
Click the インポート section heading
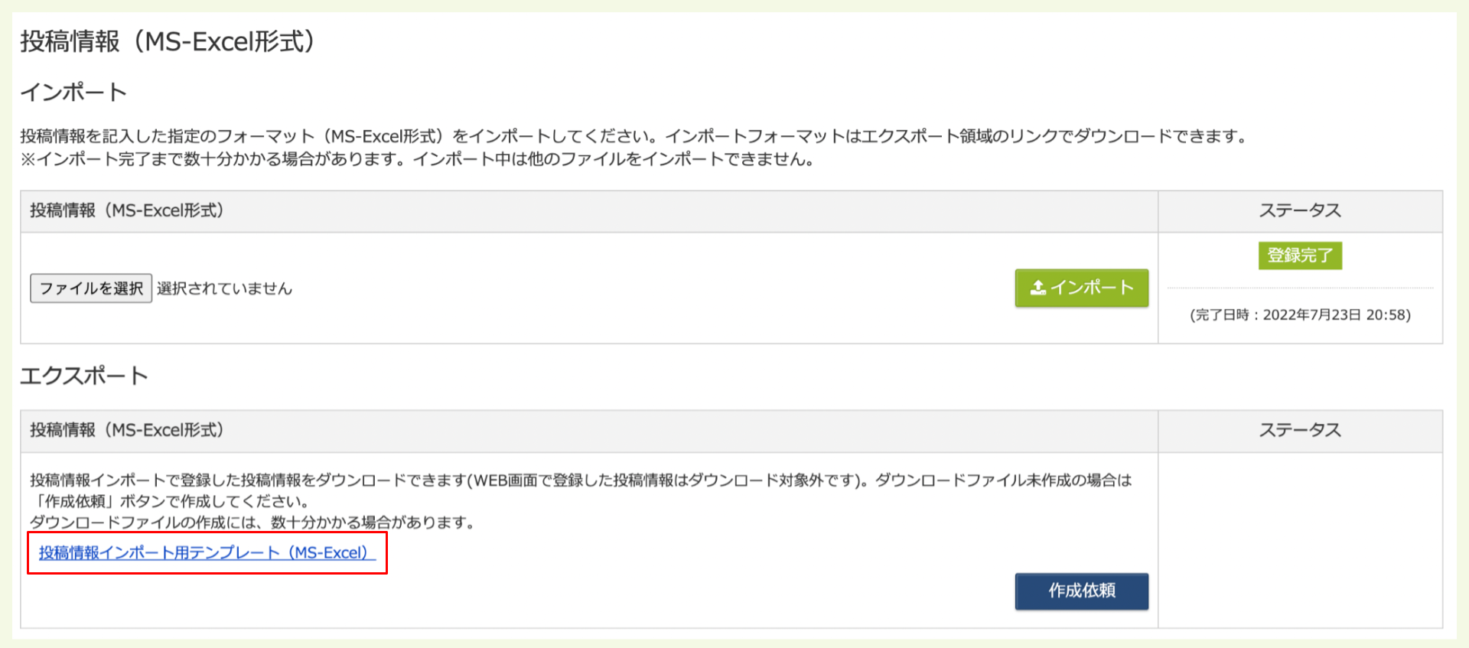[x=73, y=92]
